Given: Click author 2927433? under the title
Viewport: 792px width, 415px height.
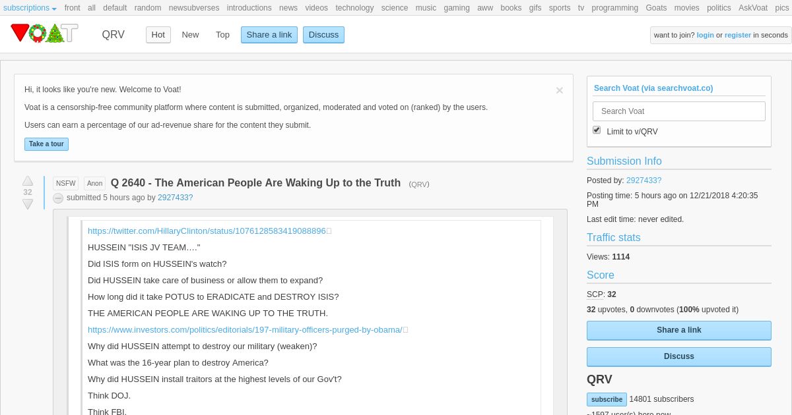Looking at the screenshot, I should point(175,198).
